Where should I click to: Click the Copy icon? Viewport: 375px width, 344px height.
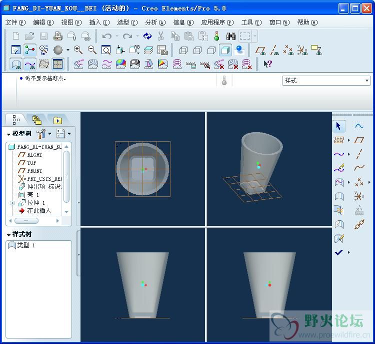(x=175, y=36)
